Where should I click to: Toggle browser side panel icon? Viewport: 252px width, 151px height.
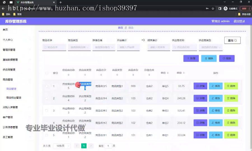(x=220, y=8)
